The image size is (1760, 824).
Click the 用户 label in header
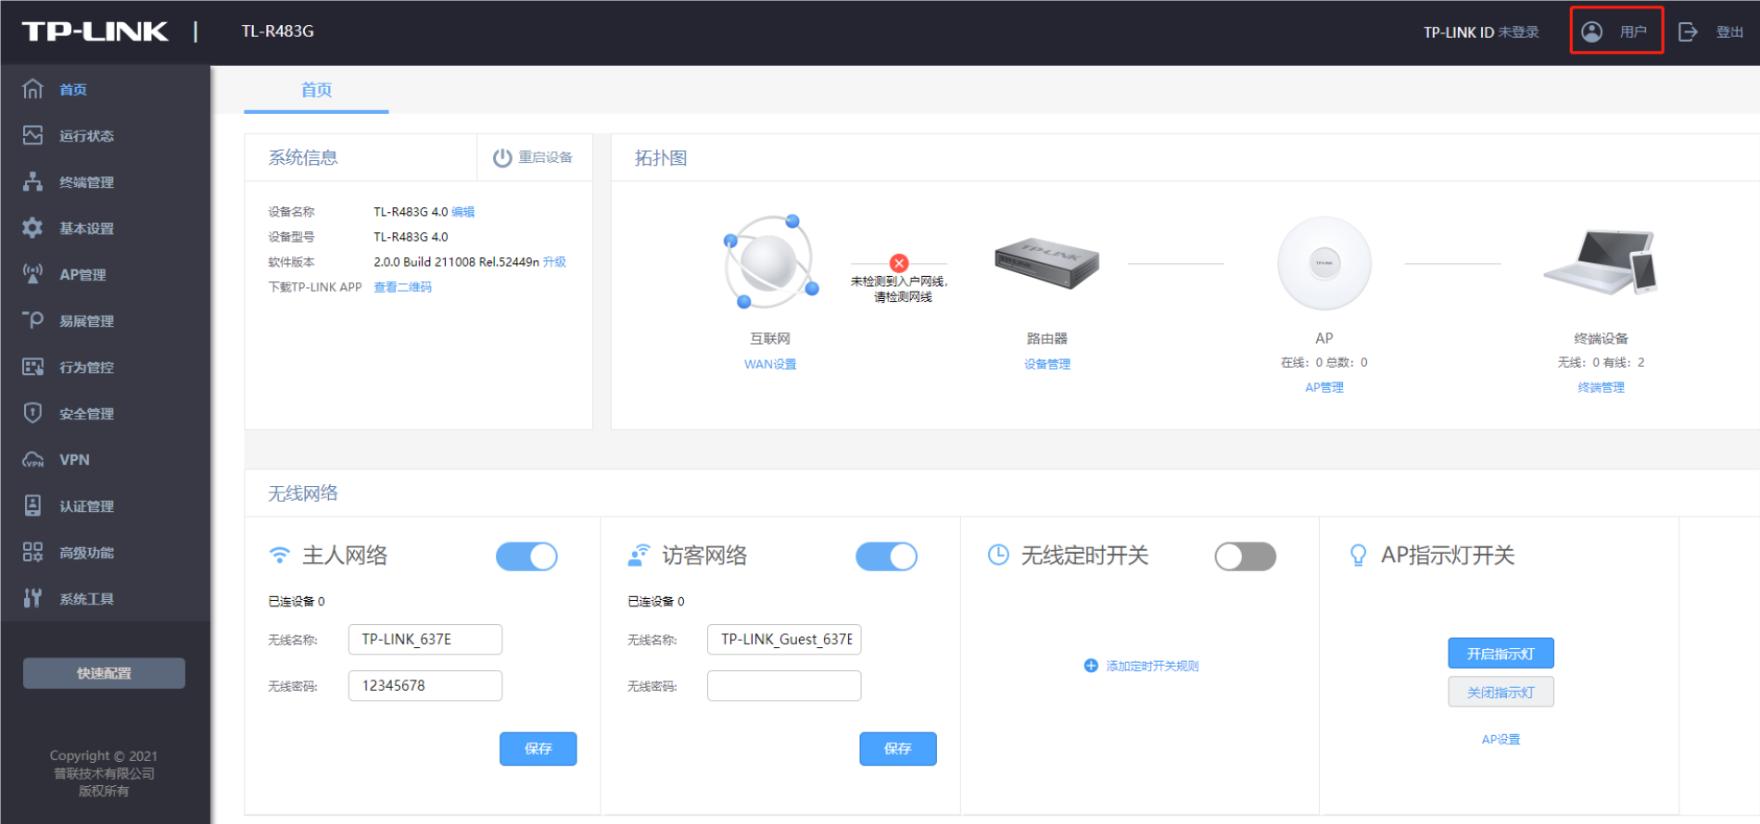pos(1633,32)
